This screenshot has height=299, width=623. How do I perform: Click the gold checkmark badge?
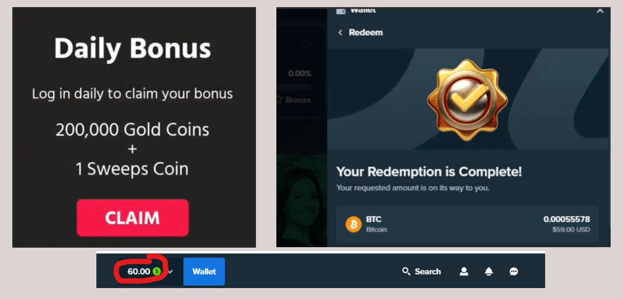[x=467, y=100]
